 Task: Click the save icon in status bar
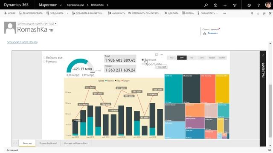point(270,150)
